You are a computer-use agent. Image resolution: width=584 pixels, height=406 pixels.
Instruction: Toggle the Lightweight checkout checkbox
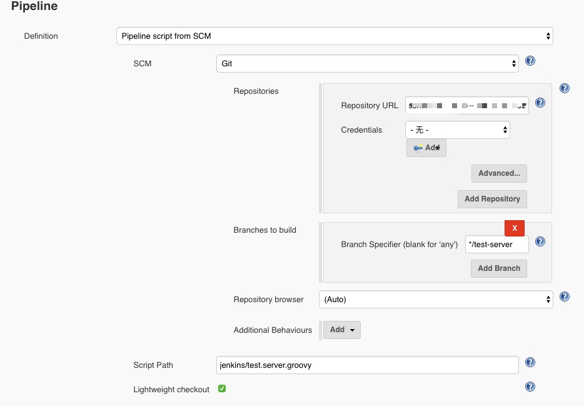click(x=222, y=389)
